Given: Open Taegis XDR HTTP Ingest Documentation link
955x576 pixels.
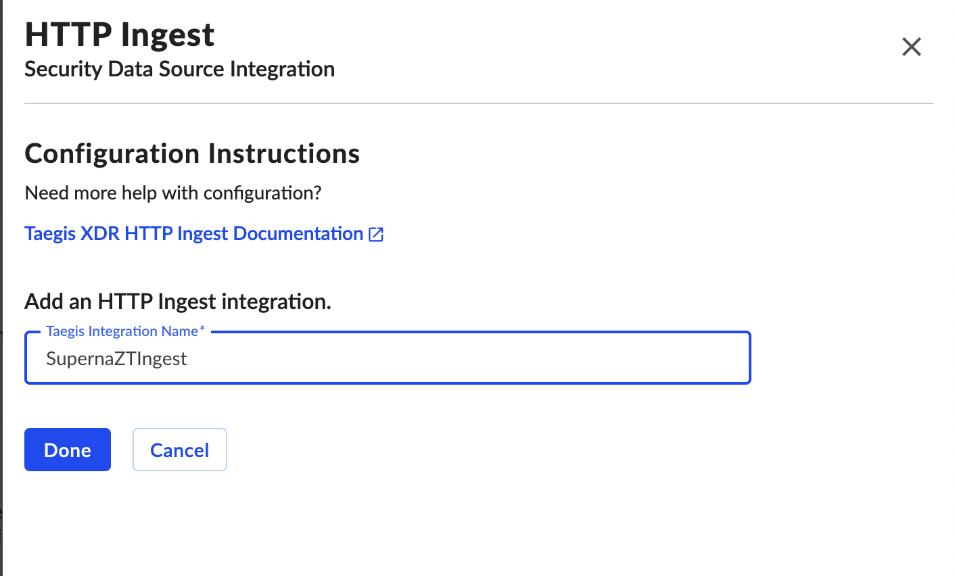Looking at the screenshot, I should pyautogui.click(x=204, y=234).
